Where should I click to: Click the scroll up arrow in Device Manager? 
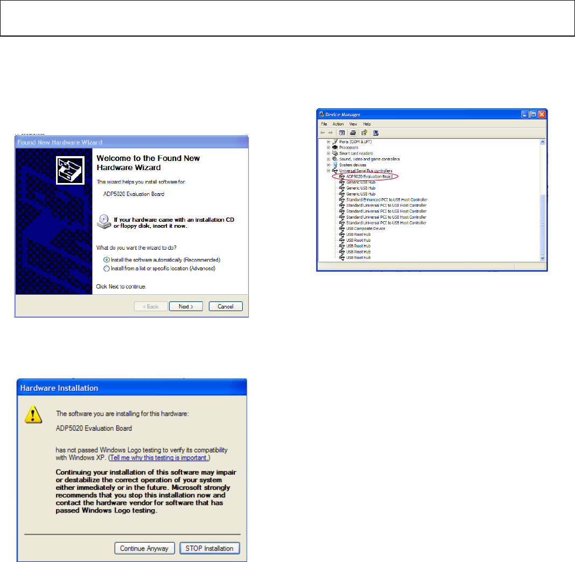(543, 142)
